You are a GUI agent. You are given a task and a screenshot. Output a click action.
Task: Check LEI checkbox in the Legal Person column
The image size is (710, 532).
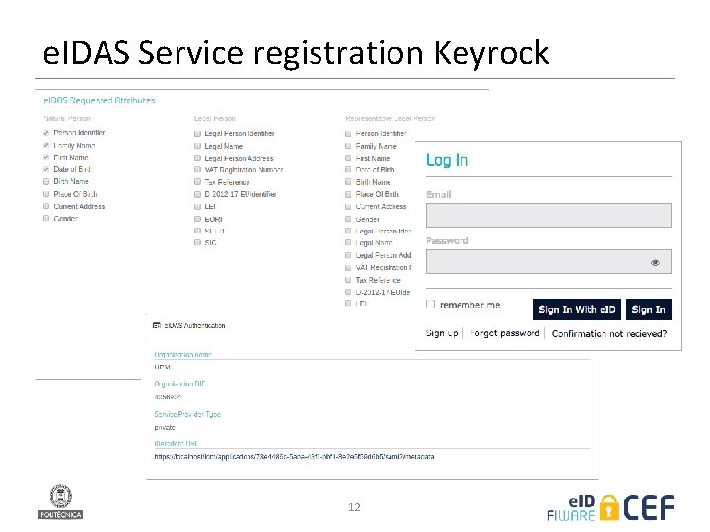click(197, 206)
